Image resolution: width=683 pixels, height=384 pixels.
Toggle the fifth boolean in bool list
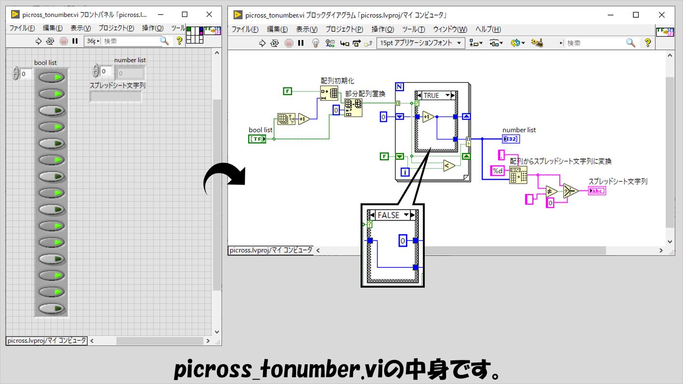(x=52, y=143)
